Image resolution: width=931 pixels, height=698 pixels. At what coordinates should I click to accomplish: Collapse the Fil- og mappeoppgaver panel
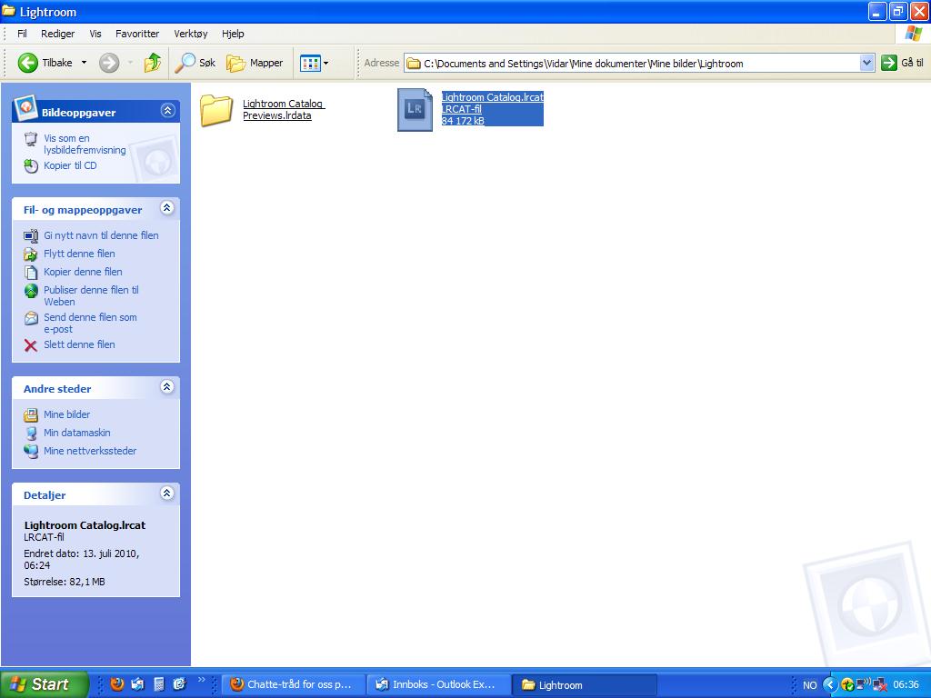[167, 208]
